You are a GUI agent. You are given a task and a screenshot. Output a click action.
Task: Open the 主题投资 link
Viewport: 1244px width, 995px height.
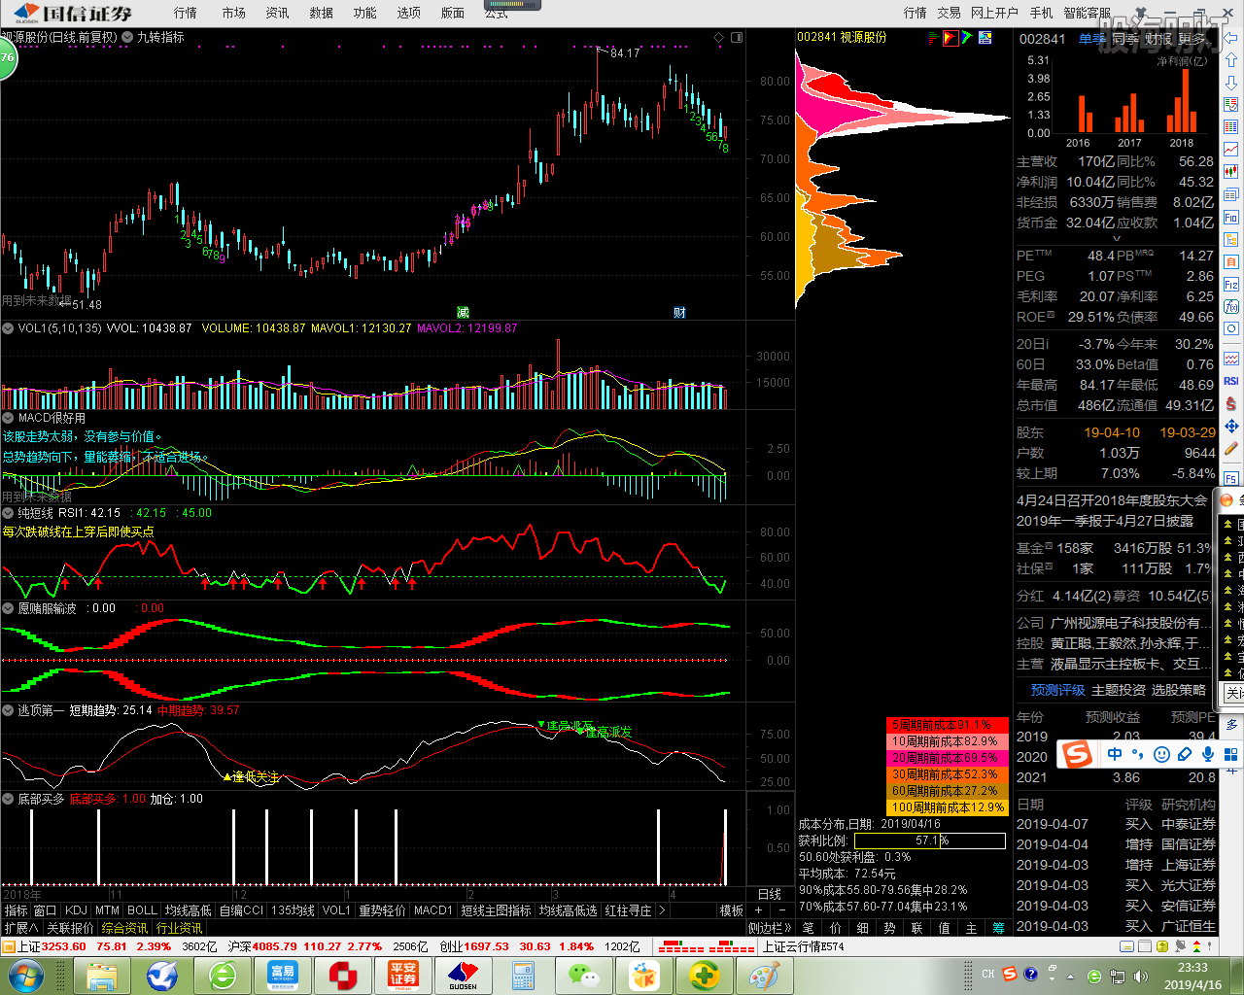(1119, 690)
